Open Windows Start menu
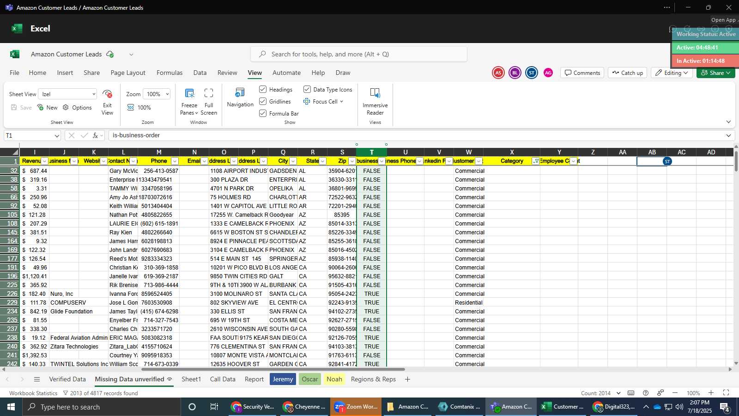This screenshot has height=416, width=739. (11, 407)
